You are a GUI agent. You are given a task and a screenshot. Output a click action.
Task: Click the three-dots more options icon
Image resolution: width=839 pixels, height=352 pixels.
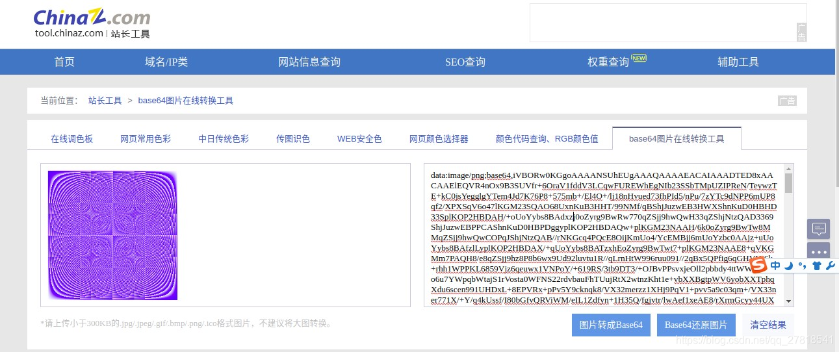point(819,251)
